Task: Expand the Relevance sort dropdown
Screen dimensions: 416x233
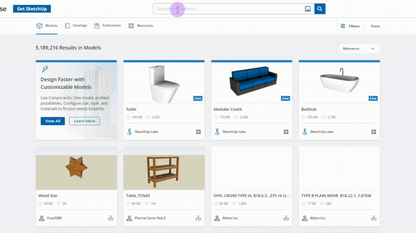Action: [359, 49]
